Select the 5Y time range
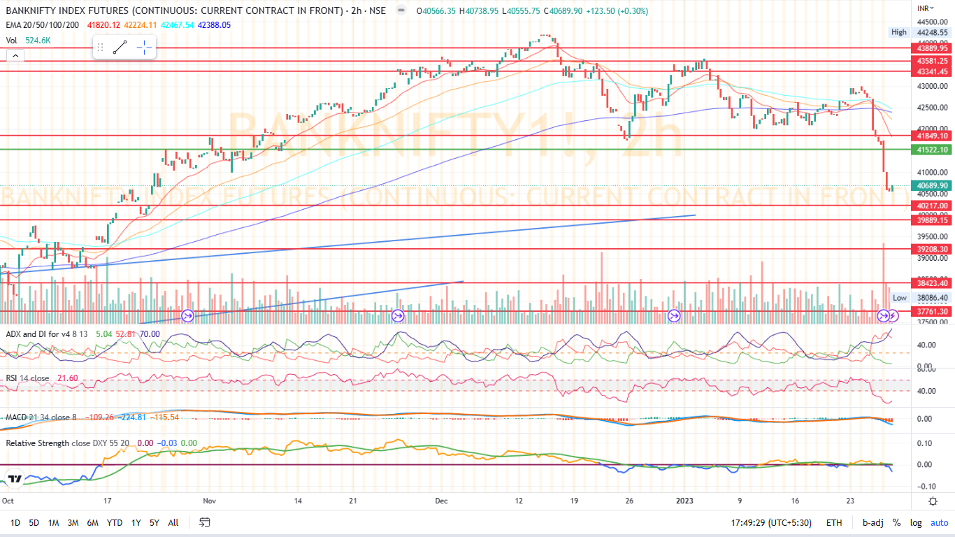This screenshot has height=537, width=955. [x=155, y=522]
